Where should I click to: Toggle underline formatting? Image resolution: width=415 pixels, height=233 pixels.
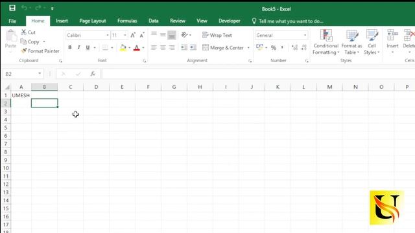pos(88,47)
